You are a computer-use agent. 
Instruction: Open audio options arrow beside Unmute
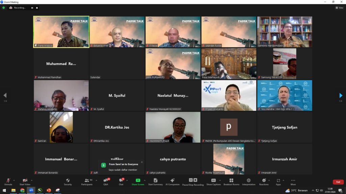14,181
